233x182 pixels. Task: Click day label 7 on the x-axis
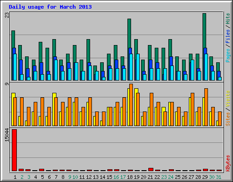coord(56,177)
